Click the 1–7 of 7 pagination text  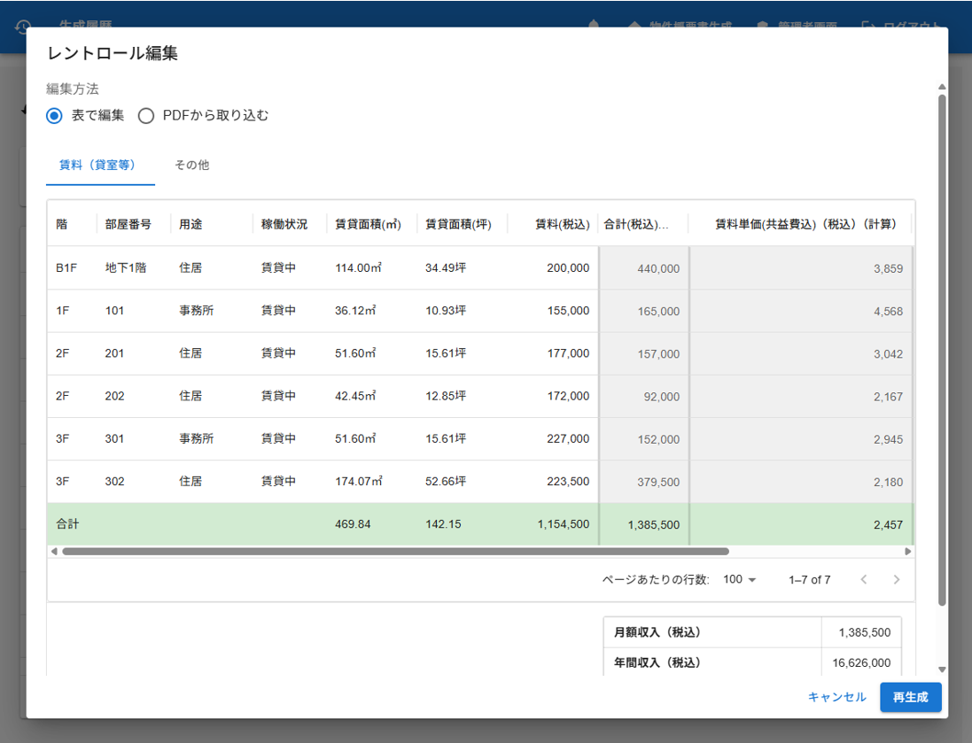tap(809, 579)
